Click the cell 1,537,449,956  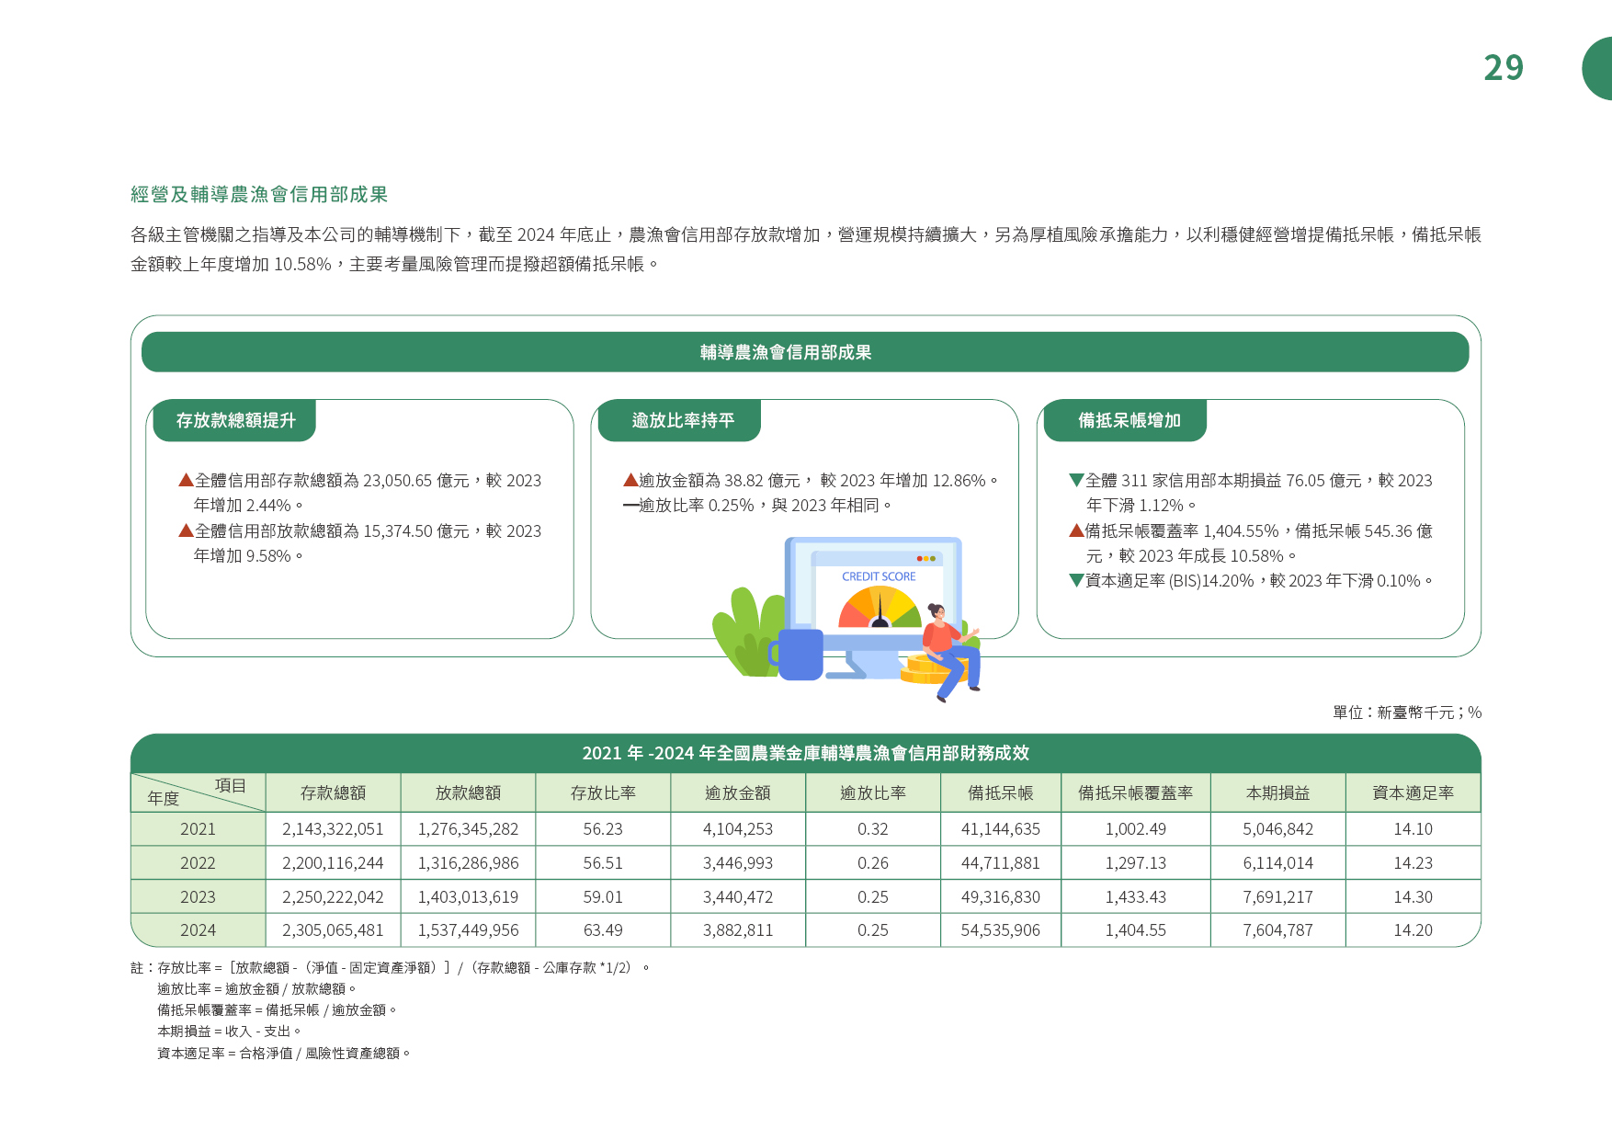(x=468, y=930)
